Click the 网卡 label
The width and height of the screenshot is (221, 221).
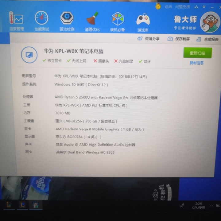tap(29, 152)
